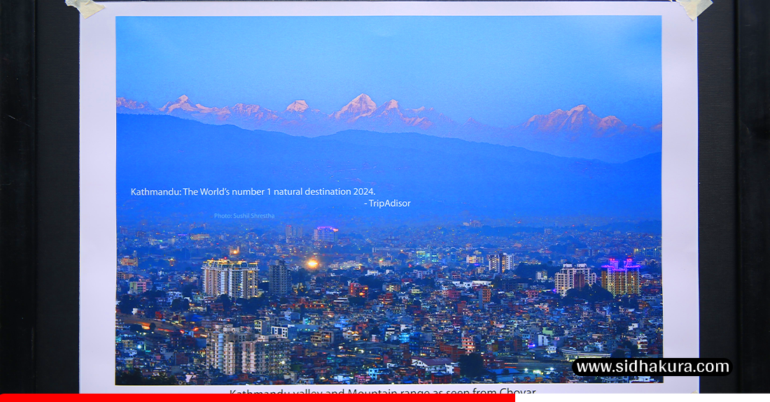Click the quote 'Kathmandu: The World's number 1 natural destination 2024.'
770x402 pixels.
[x=253, y=192]
